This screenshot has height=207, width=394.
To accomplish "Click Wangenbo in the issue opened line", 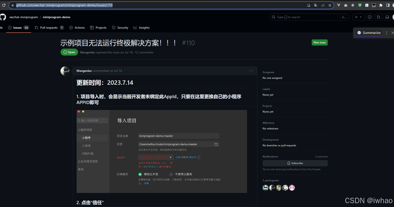I will click(x=88, y=52).
